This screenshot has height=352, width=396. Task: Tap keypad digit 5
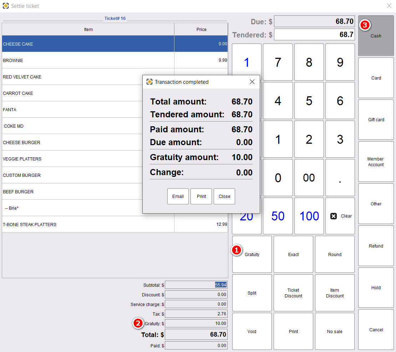[x=309, y=101]
